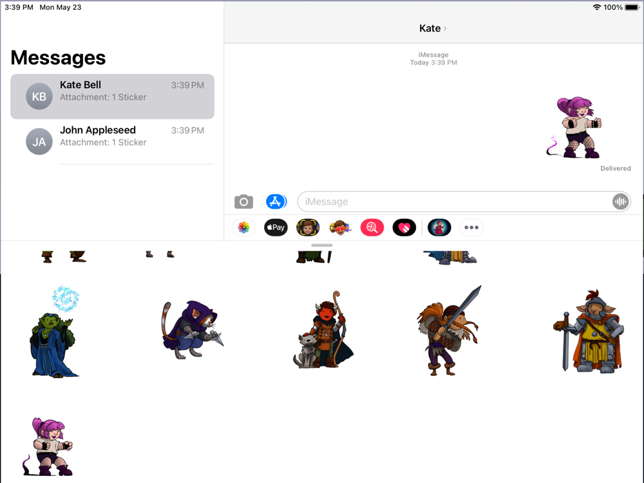Select the character sticker pack icon
644x483 pixels.
(439, 227)
